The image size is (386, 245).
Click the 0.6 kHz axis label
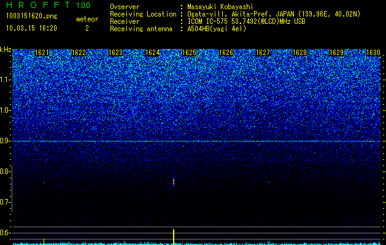tap(5, 233)
